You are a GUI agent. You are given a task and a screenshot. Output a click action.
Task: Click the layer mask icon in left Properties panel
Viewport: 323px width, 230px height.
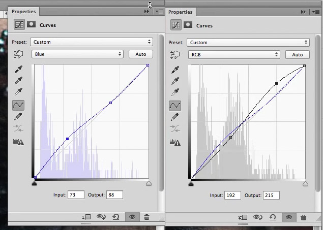(x=32, y=24)
